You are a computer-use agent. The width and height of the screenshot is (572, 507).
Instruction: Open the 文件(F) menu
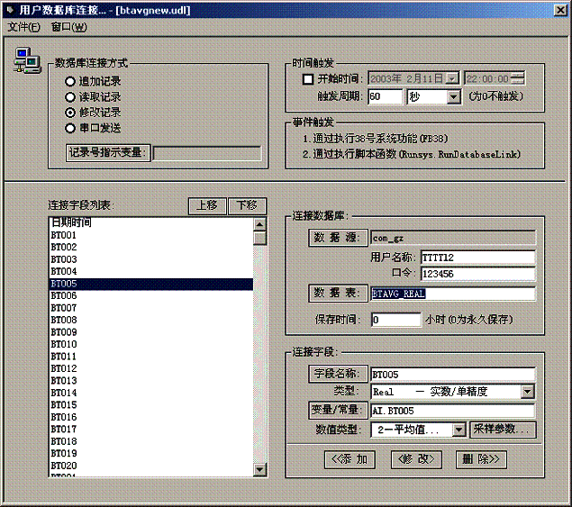[x=23, y=27]
